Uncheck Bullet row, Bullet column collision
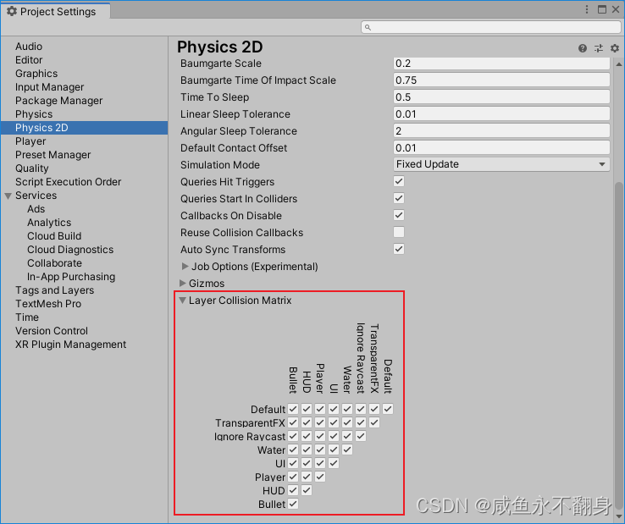This screenshot has height=524, width=625. (293, 504)
